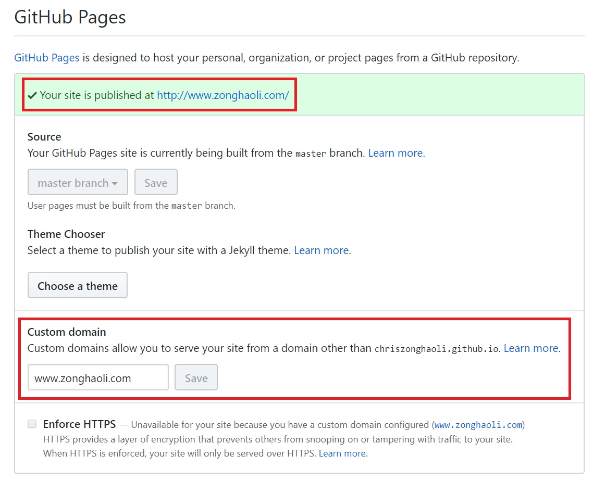This screenshot has width=593, height=481.
Task: Click the GitHub Pages page heading
Action: (x=70, y=17)
